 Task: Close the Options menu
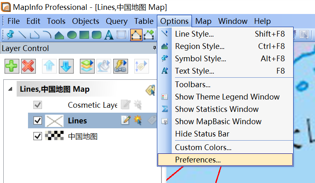click(174, 21)
